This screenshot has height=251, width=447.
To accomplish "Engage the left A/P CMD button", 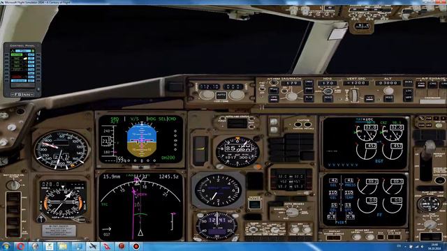I will (420, 84).
